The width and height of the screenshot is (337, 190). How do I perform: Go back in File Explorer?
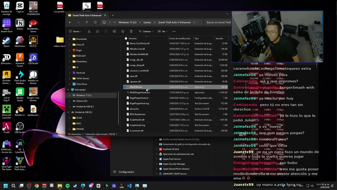(70, 22)
